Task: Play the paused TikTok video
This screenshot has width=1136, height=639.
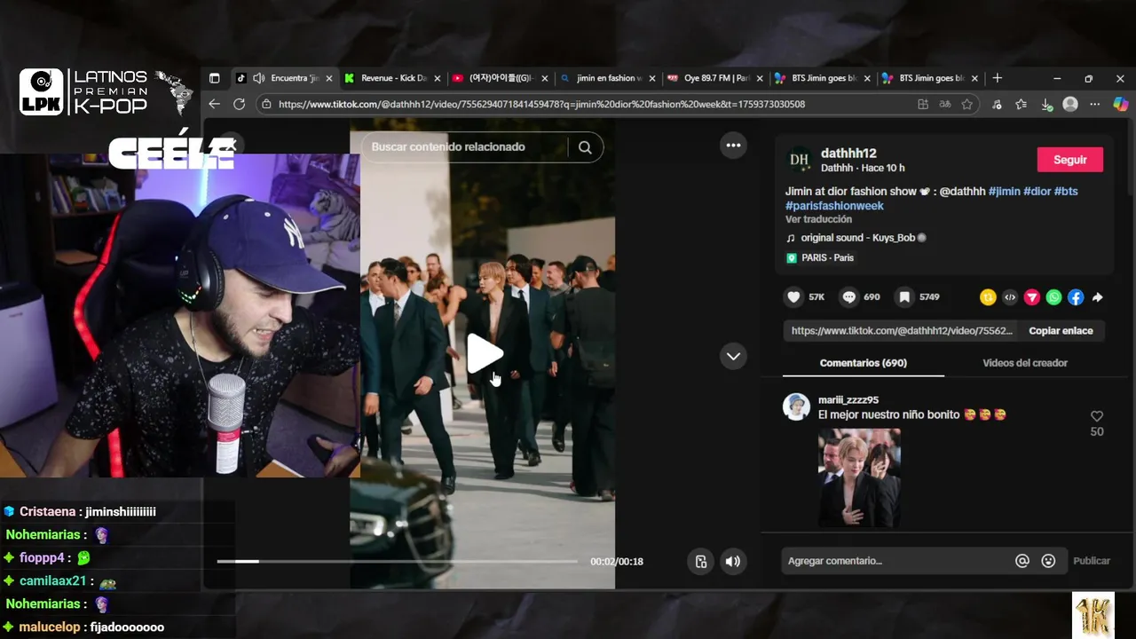Action: click(485, 354)
